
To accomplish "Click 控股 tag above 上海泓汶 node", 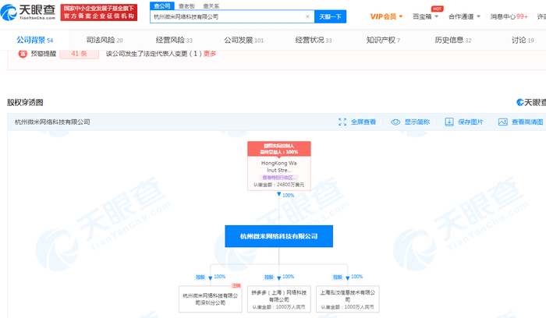I will pos(338,277).
